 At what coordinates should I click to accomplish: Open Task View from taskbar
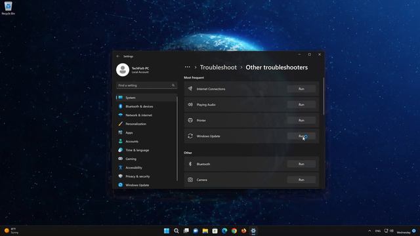(x=186, y=231)
